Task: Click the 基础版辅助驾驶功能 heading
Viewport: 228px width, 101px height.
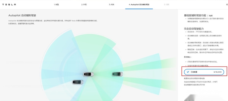Action: coord(195,15)
